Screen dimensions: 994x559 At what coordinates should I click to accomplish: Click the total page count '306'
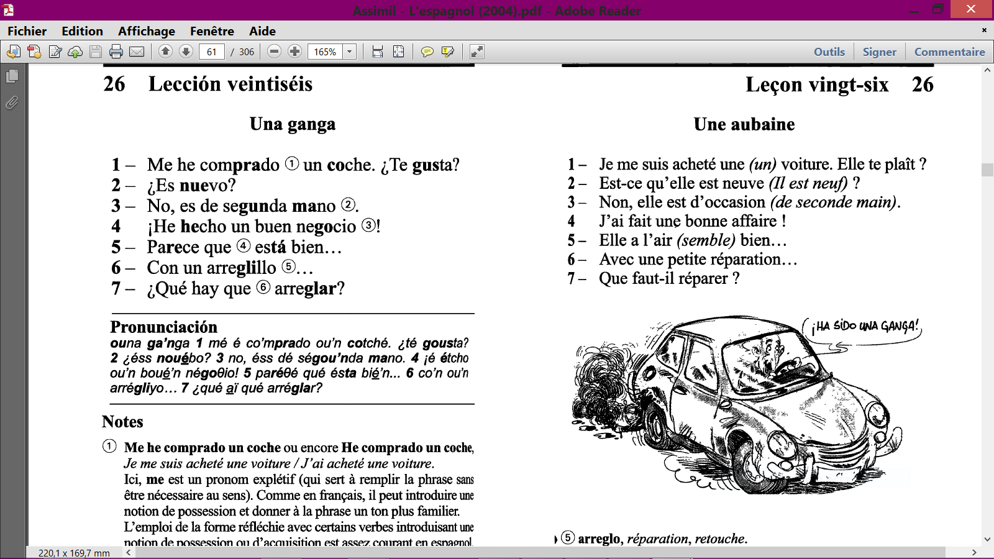[247, 52]
